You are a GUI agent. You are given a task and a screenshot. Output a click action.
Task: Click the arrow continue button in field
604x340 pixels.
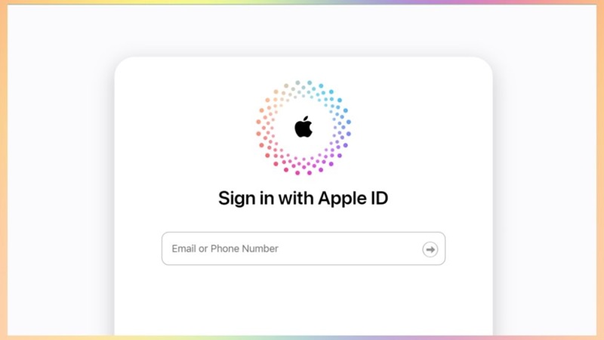point(430,249)
